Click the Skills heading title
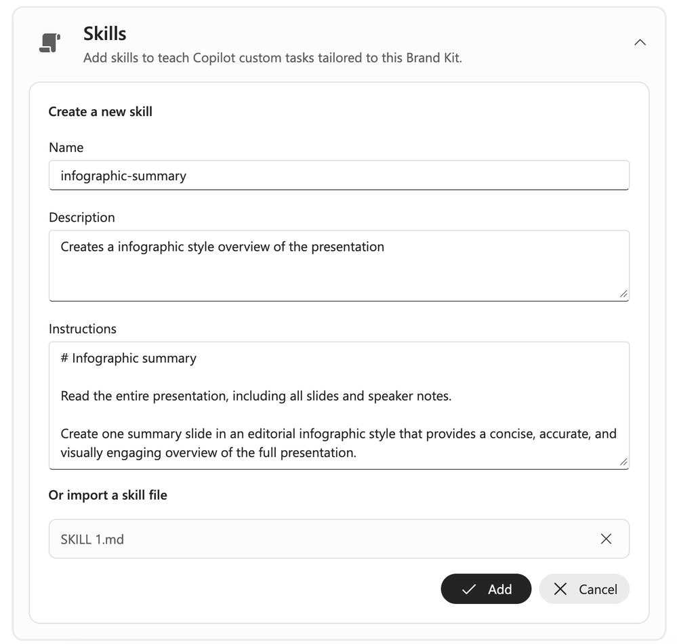The width and height of the screenshot is (677, 644). (104, 33)
